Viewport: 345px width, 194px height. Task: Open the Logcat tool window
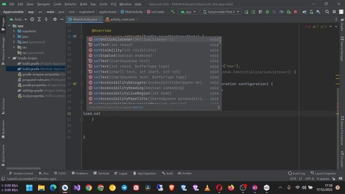[x=121, y=174]
